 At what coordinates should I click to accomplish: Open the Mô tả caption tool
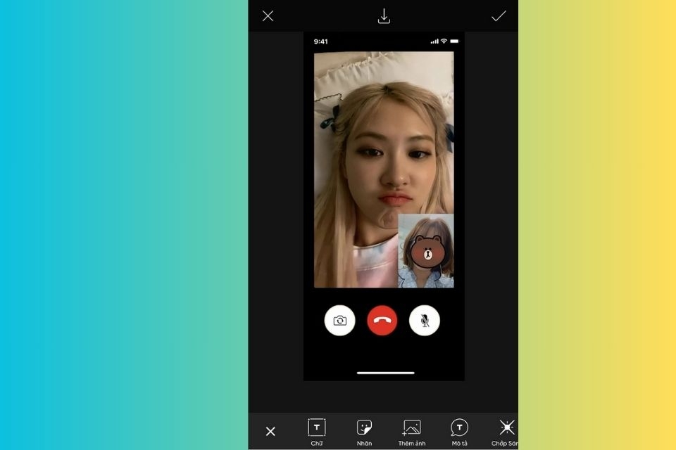(459, 432)
